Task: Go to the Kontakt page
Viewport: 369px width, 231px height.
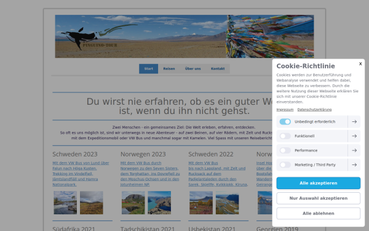Action: click(x=218, y=68)
